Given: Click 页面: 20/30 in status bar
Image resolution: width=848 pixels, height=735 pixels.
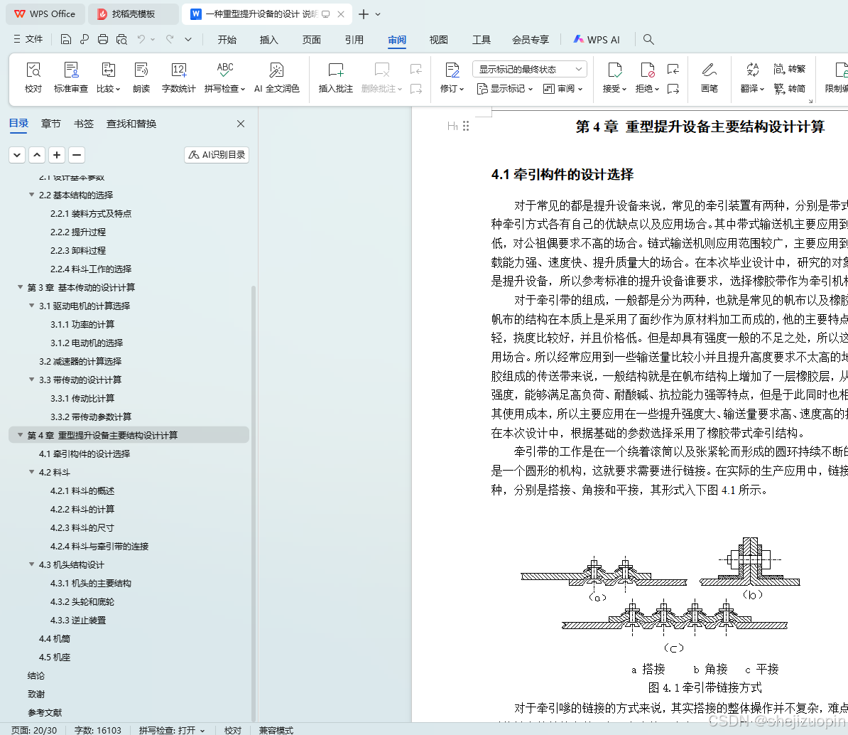Looking at the screenshot, I should (34, 730).
